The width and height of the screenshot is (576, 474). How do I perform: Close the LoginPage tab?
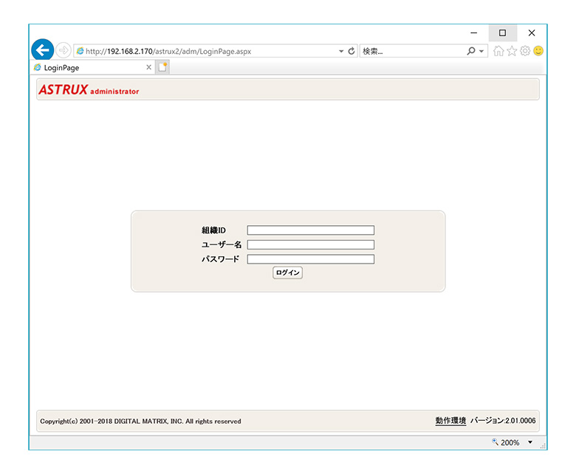148,67
